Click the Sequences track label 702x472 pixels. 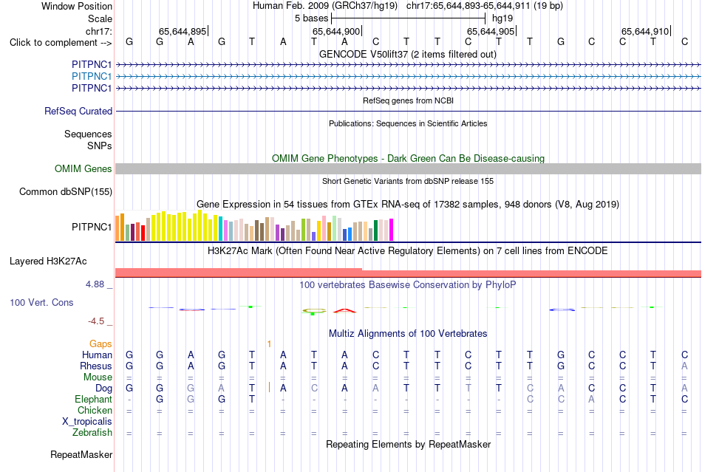coord(88,134)
